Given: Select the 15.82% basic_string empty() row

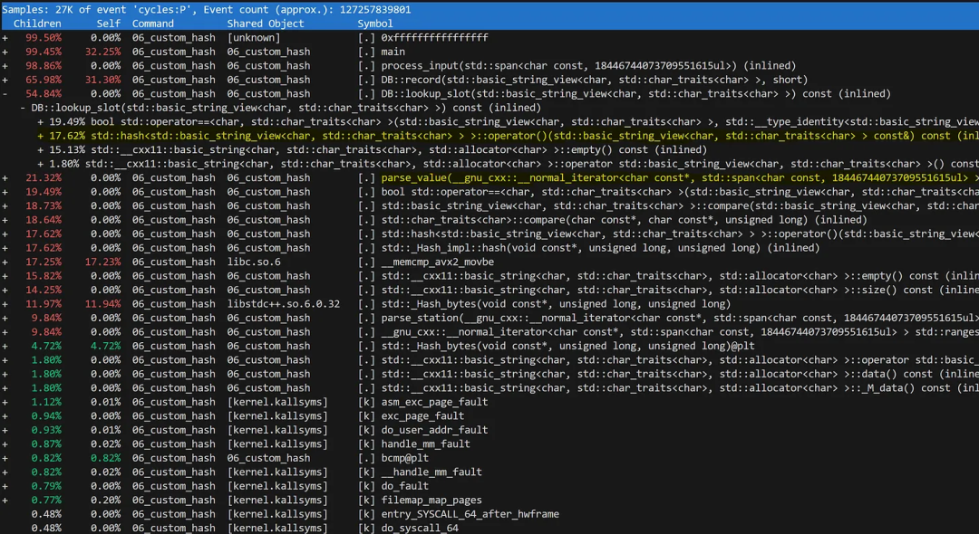Looking at the screenshot, I should 489,276.
